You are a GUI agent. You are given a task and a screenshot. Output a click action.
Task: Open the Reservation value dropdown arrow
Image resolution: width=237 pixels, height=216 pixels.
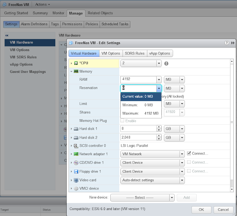159,88
